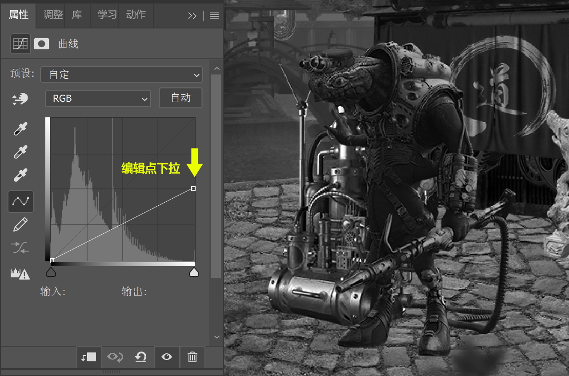
Task: Switch to the 学习 tab
Action: click(x=107, y=15)
